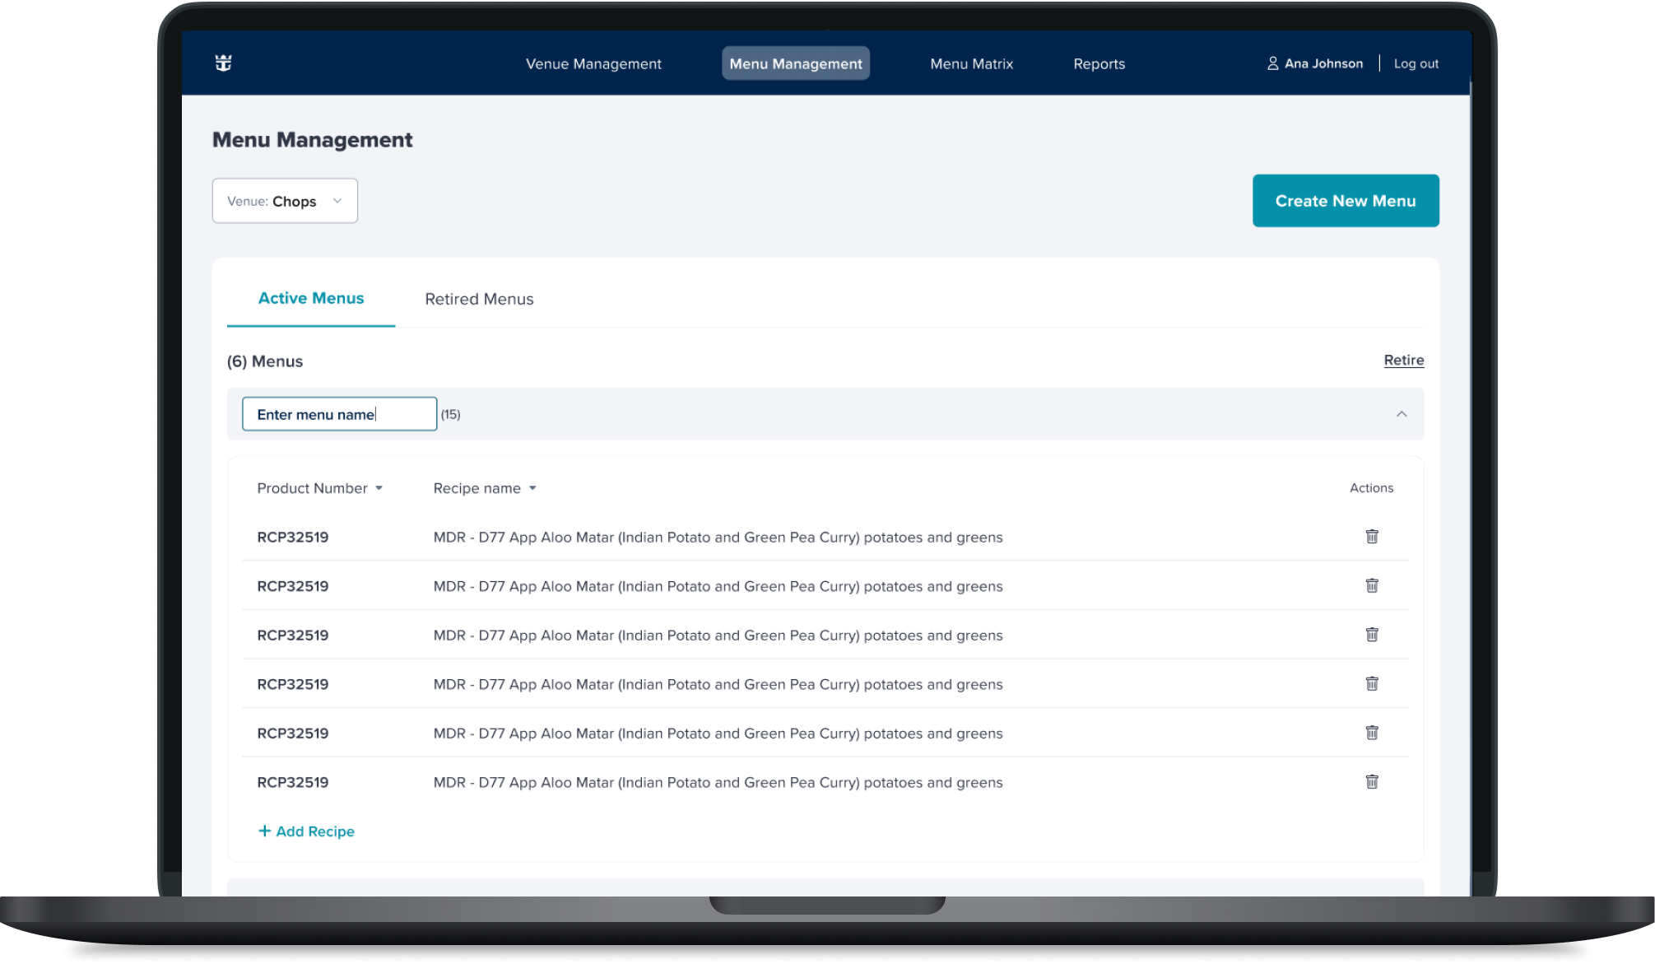Open Venue Management in the top navigation
Image resolution: width=1655 pixels, height=964 pixels.
point(593,63)
